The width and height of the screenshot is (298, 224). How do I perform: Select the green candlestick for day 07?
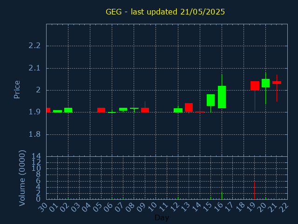point(123,109)
